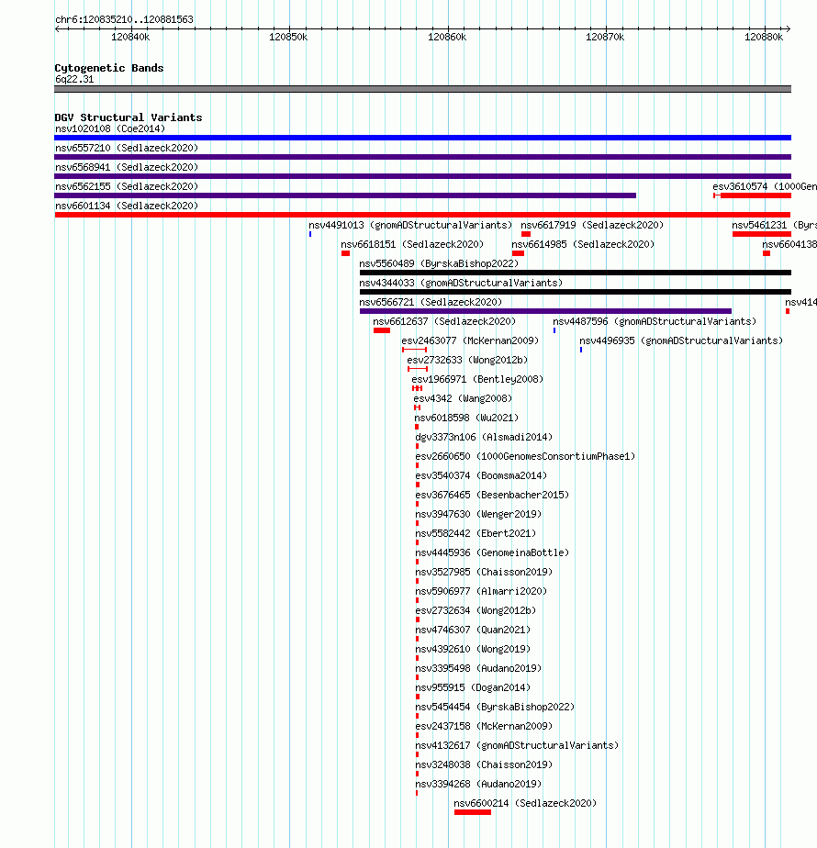The width and height of the screenshot is (817, 848).
Task: Open nsv5906977 (Almarri2020) variant
Action: 481,592
